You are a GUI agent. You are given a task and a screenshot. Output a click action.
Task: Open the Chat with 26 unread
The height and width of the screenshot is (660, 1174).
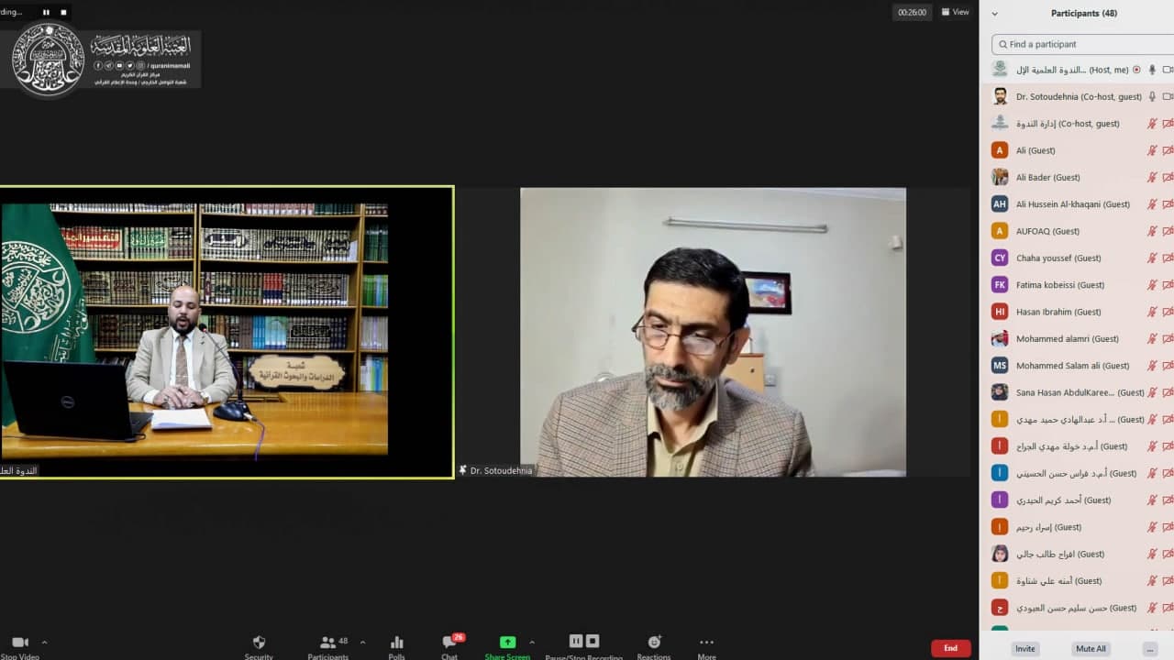pyautogui.click(x=449, y=643)
